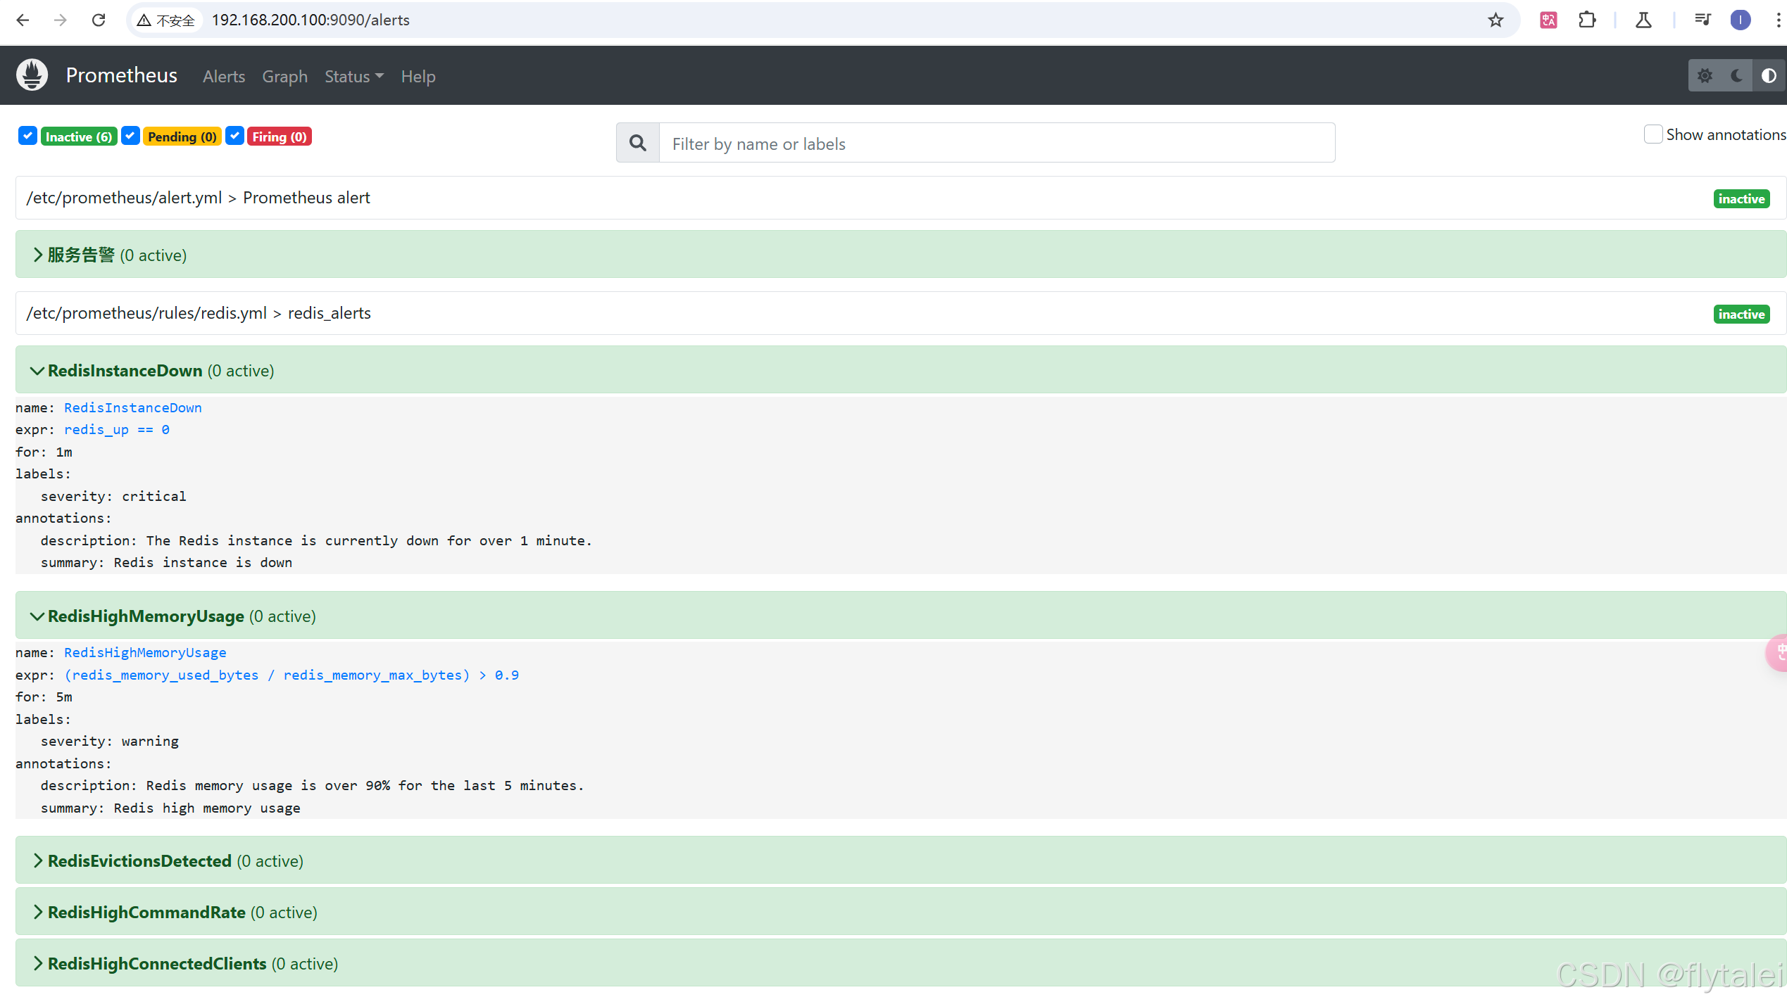Bookmark this page with star icon
Screen dimensions: 1787x1004
[1496, 20]
